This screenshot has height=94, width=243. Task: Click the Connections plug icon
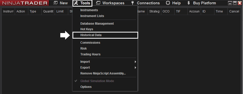[x=133, y=3]
